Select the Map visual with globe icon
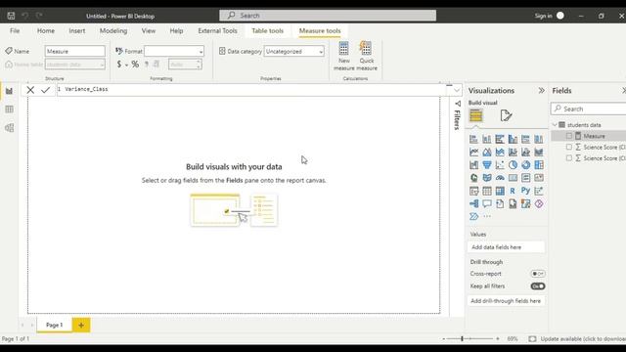The height and width of the screenshot is (352, 626). pyautogui.click(x=473, y=178)
